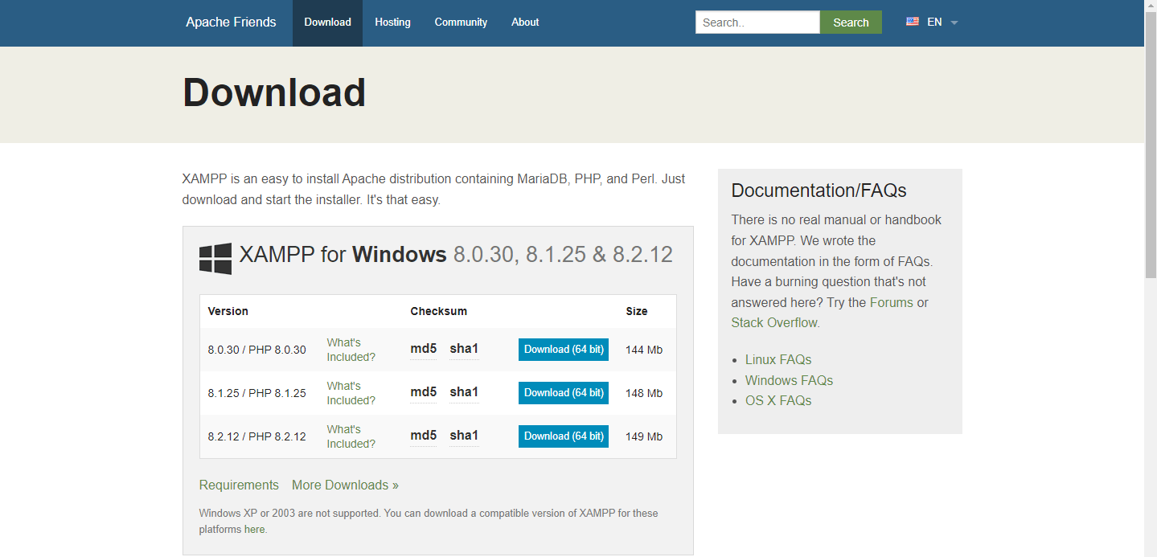Open the Apache Friends home link
The image size is (1157, 557).
coord(231,22)
